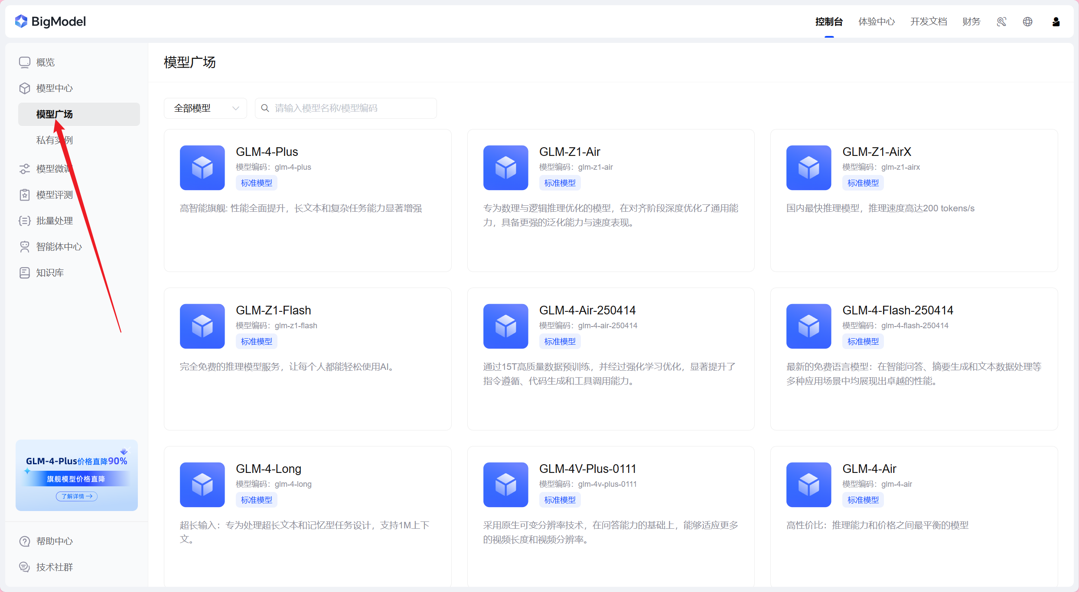This screenshot has width=1079, height=592.
Task: Click the GLM-Z1-AirX model cube icon
Action: click(809, 168)
